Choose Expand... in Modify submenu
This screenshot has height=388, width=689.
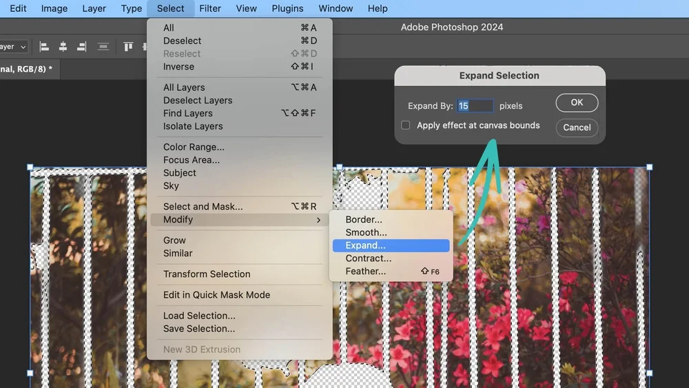tap(391, 245)
